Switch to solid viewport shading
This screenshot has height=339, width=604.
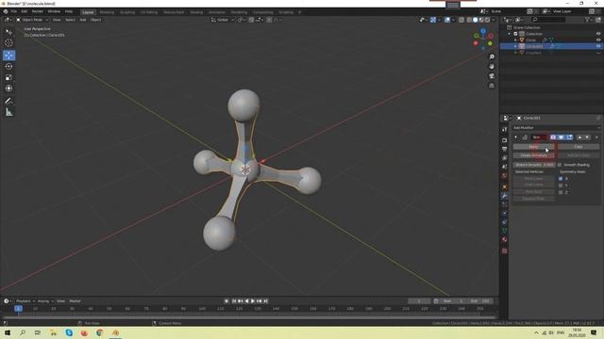pyautogui.click(x=475, y=20)
